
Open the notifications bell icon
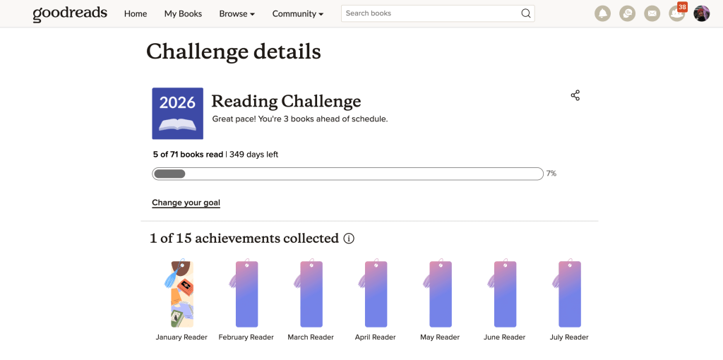pyautogui.click(x=602, y=13)
